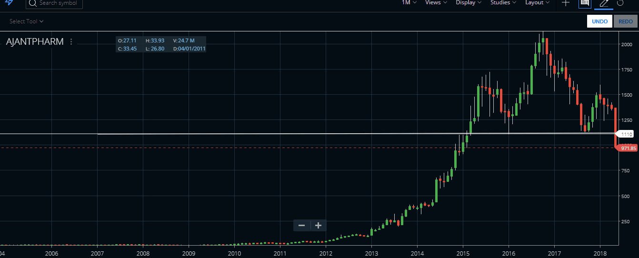Click the lightning bolt app logo

(9, 2)
